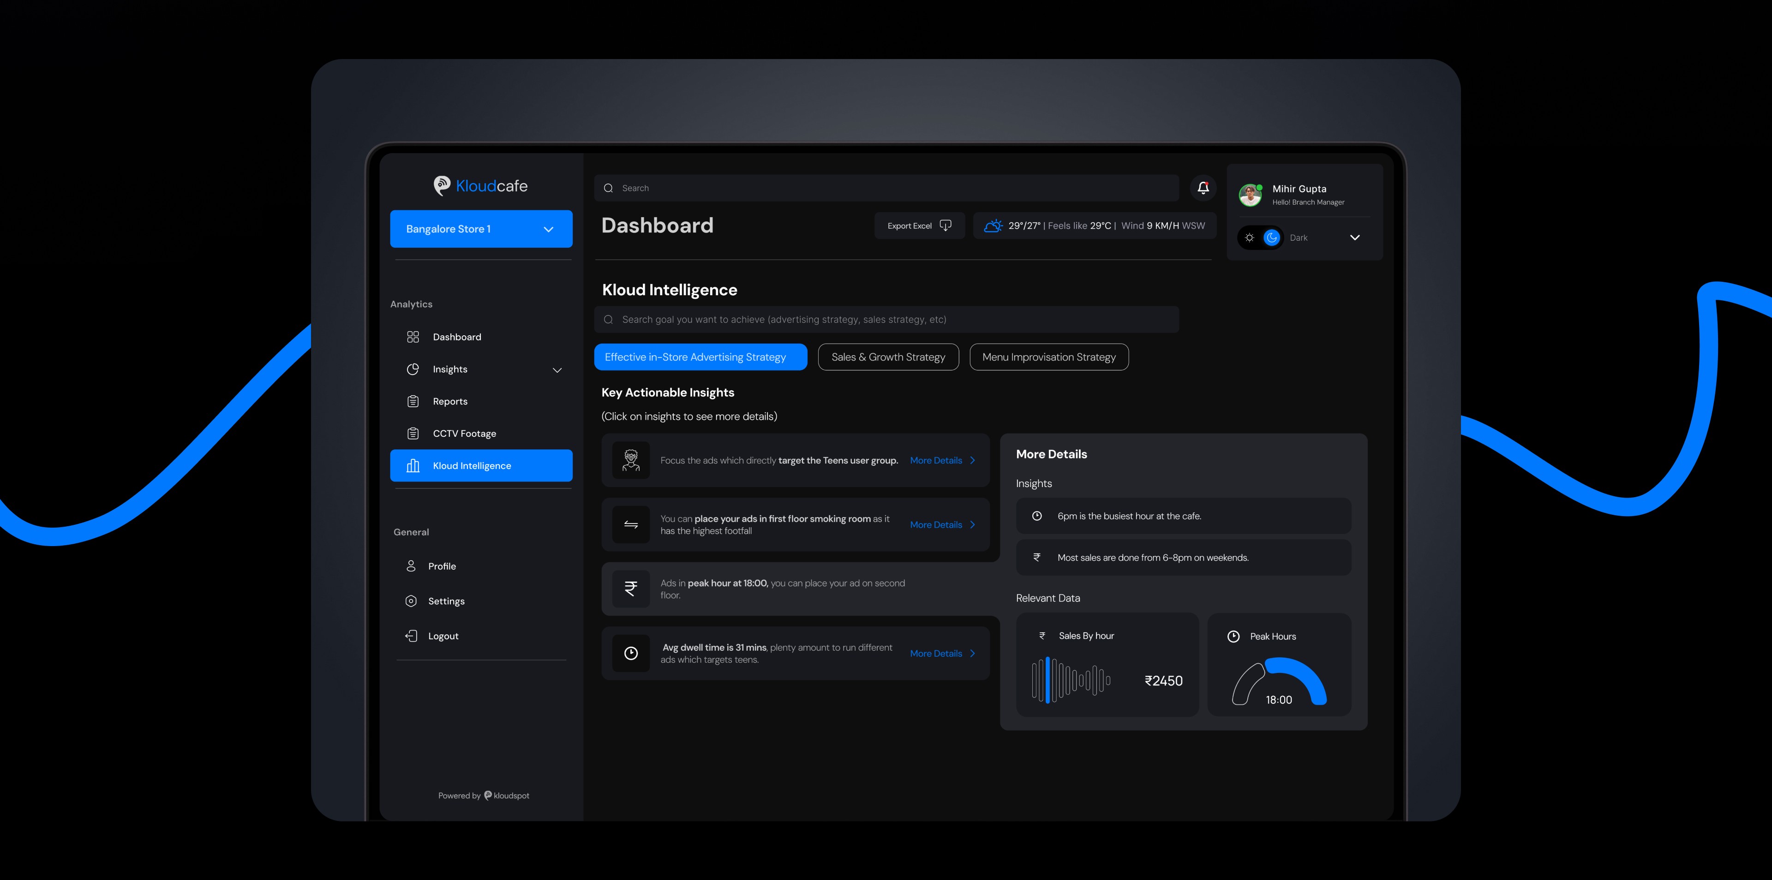Image resolution: width=1772 pixels, height=880 pixels.
Task: Click the Export Excel download icon
Action: point(945,226)
